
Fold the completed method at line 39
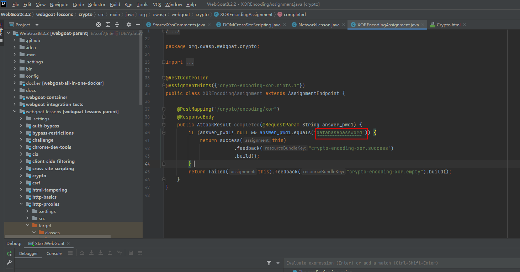[164, 125]
